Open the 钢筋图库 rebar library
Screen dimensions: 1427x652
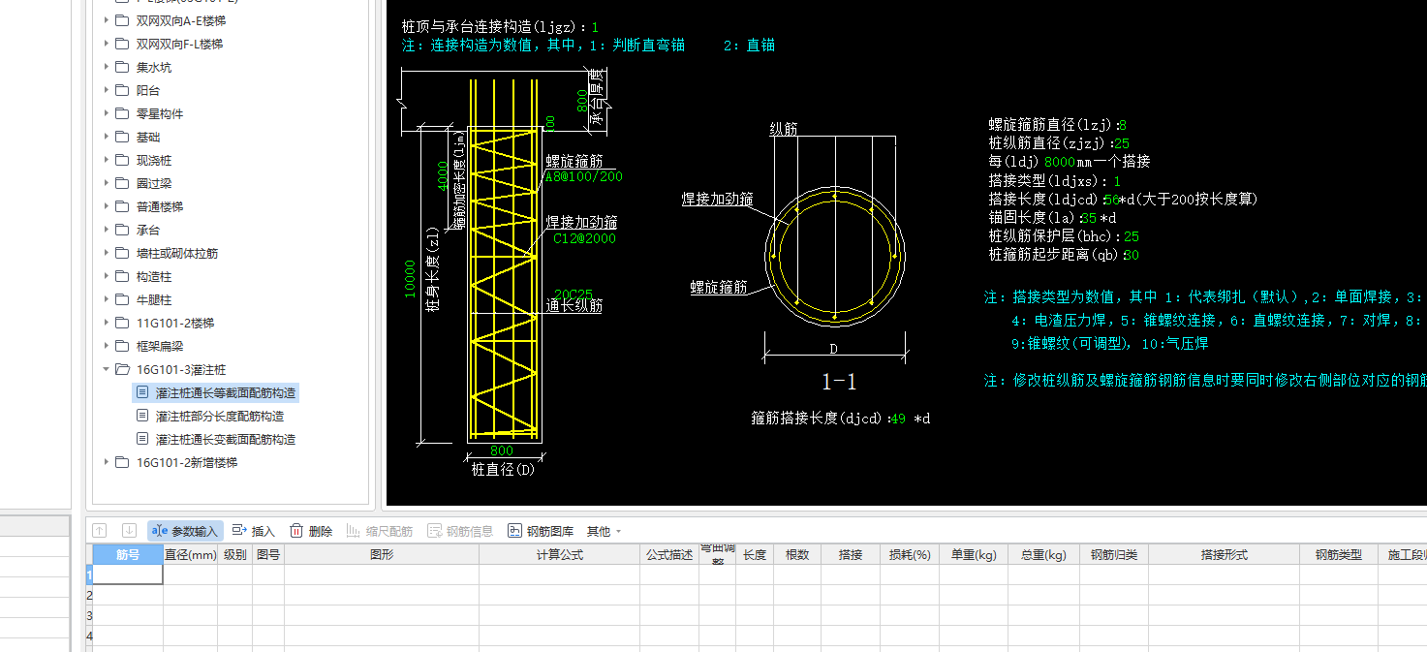541,531
